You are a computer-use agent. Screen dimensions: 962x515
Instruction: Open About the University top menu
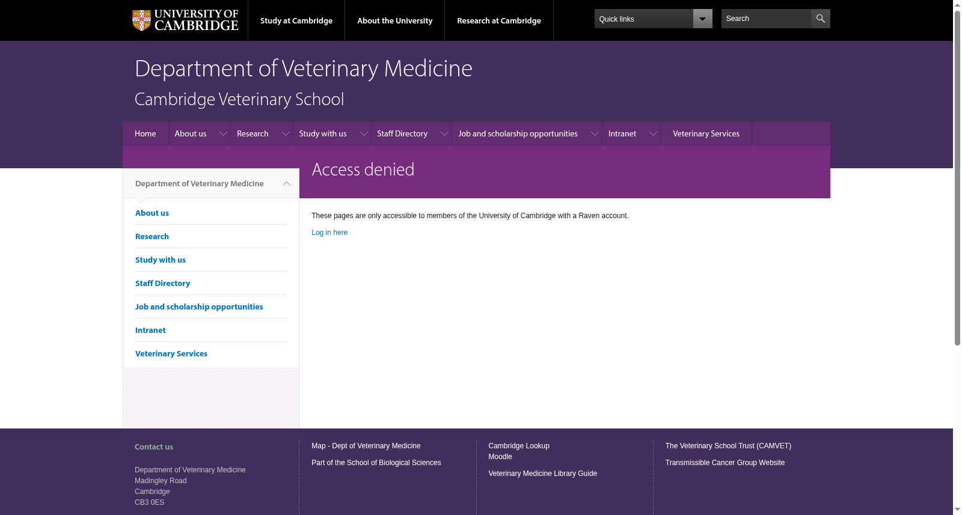(395, 20)
